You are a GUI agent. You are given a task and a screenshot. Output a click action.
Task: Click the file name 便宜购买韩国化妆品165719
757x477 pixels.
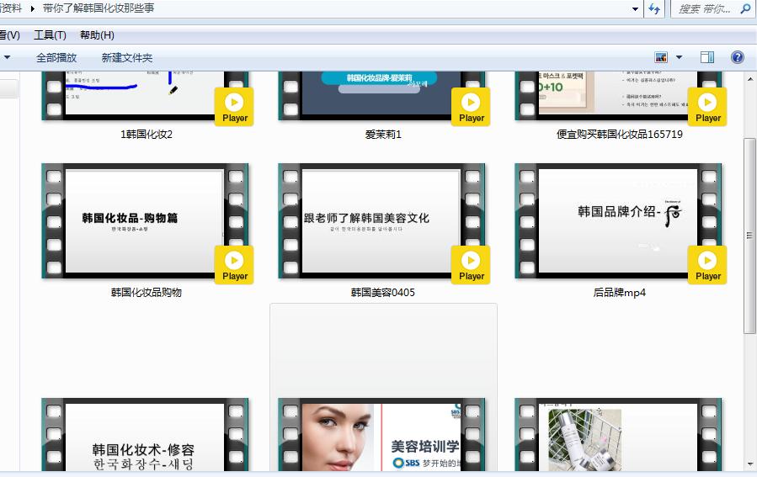pos(620,135)
